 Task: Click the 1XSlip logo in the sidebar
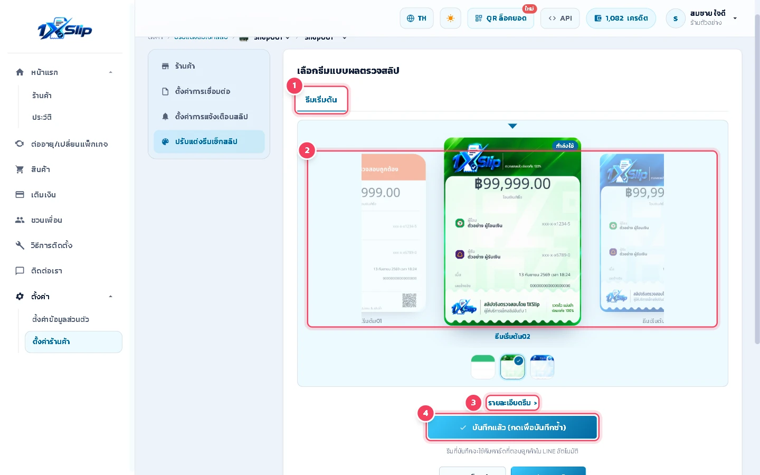[x=65, y=29]
